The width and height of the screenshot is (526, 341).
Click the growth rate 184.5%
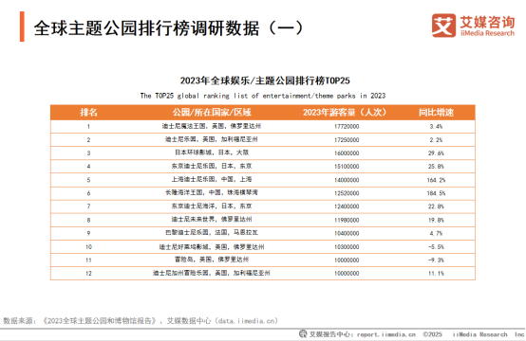(x=436, y=193)
